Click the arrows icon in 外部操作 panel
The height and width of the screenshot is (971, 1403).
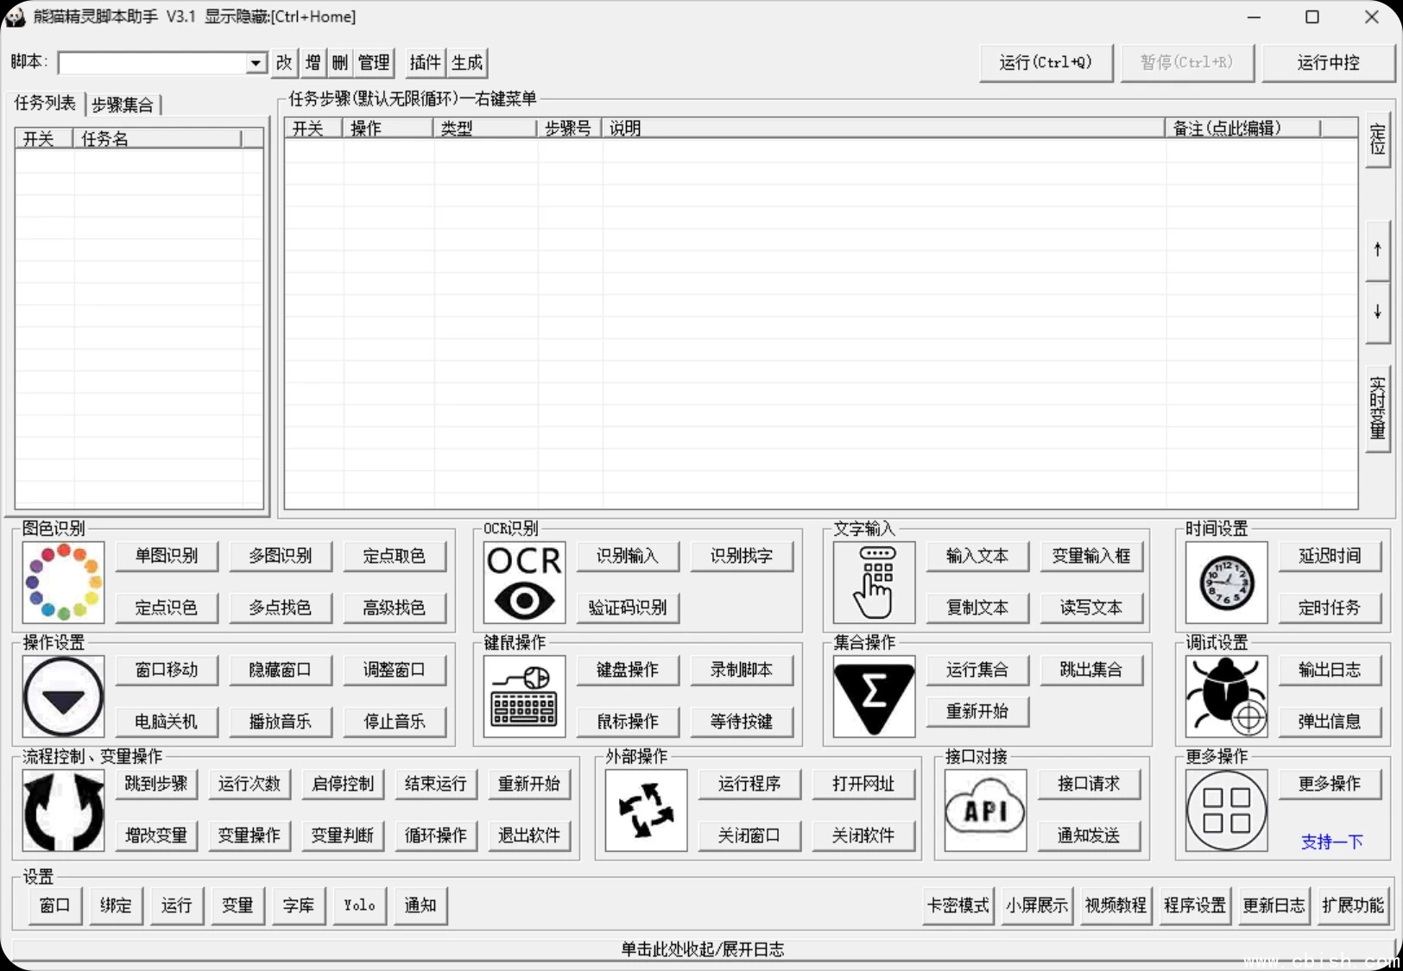pyautogui.click(x=645, y=809)
